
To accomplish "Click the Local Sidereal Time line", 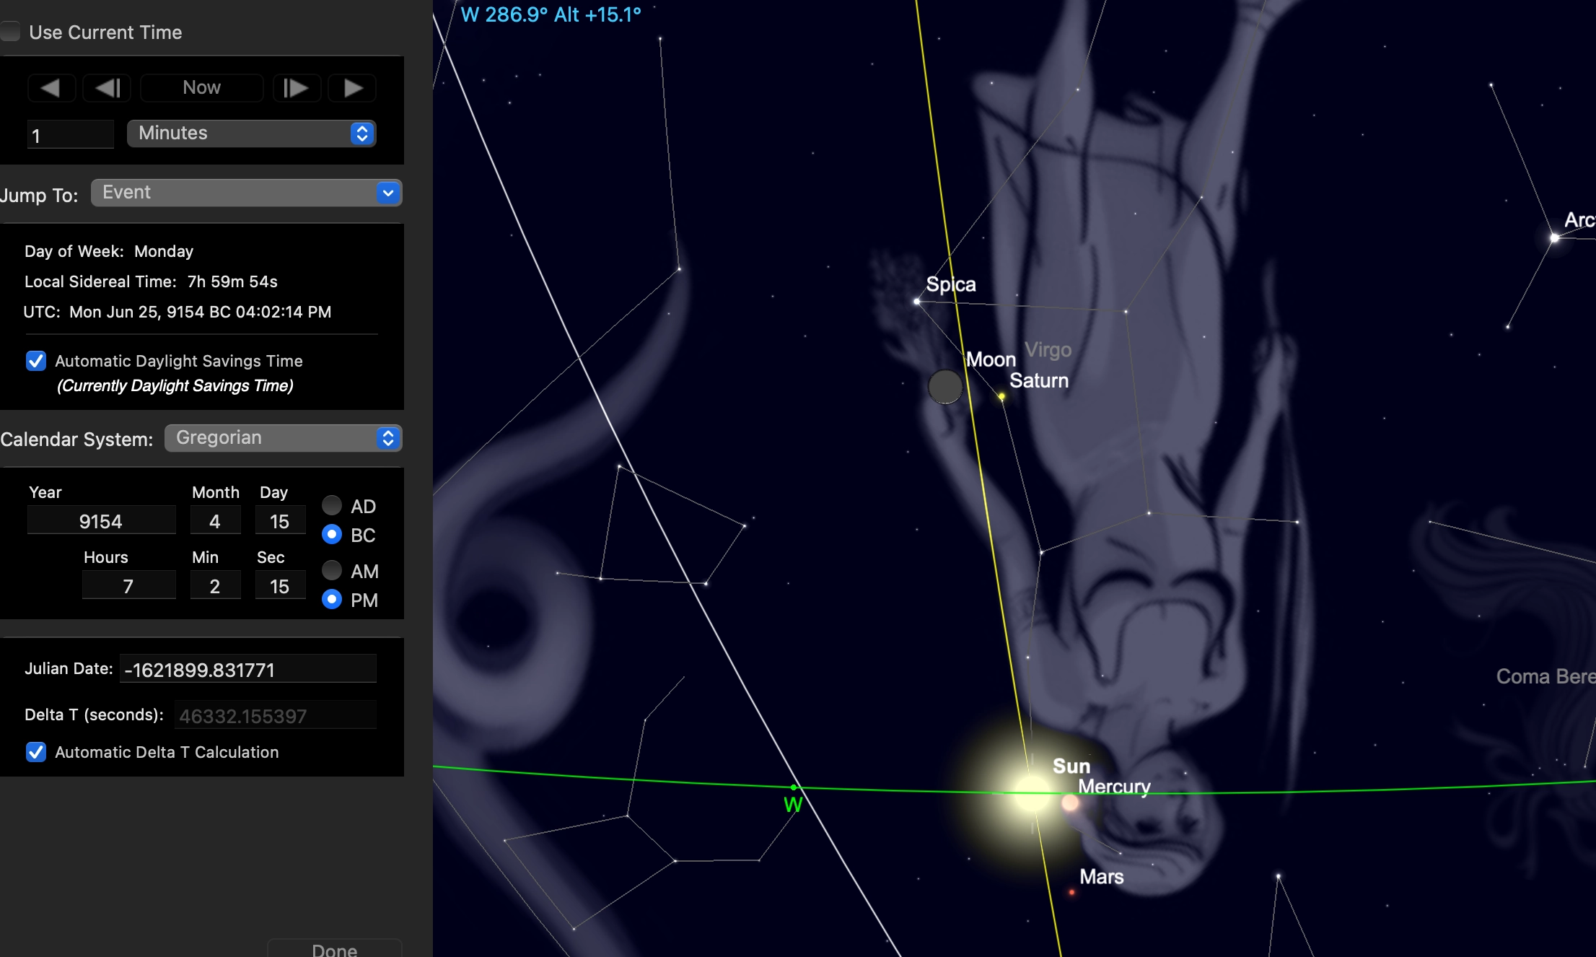I will tap(151, 281).
